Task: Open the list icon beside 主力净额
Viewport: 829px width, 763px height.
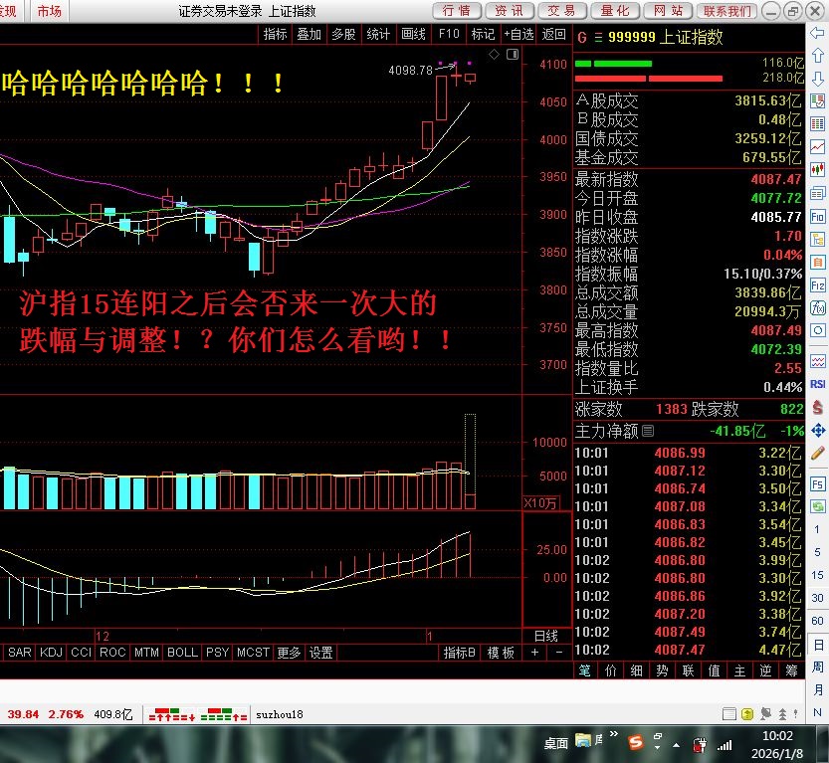Action: [648, 431]
